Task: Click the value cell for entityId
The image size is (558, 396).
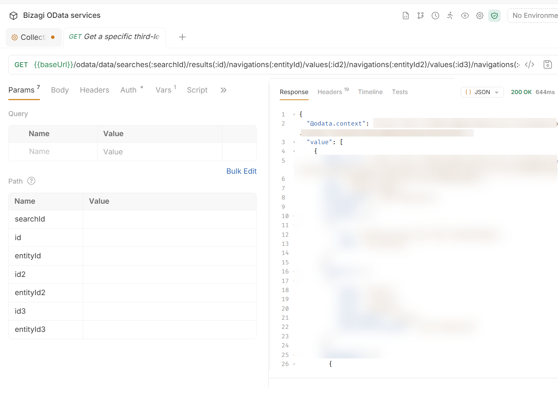Action: point(170,256)
